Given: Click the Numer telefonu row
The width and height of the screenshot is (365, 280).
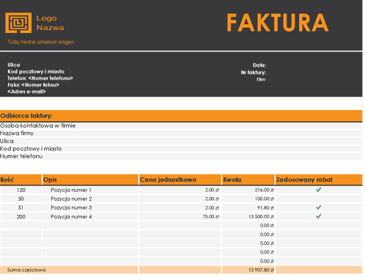Looking at the screenshot, I should click(180, 156).
